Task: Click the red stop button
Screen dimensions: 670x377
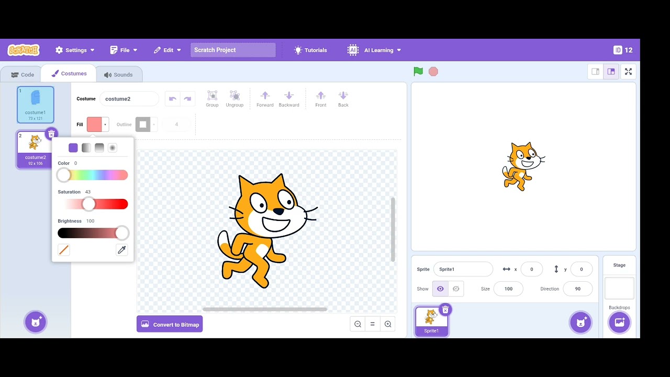Action: click(x=433, y=72)
